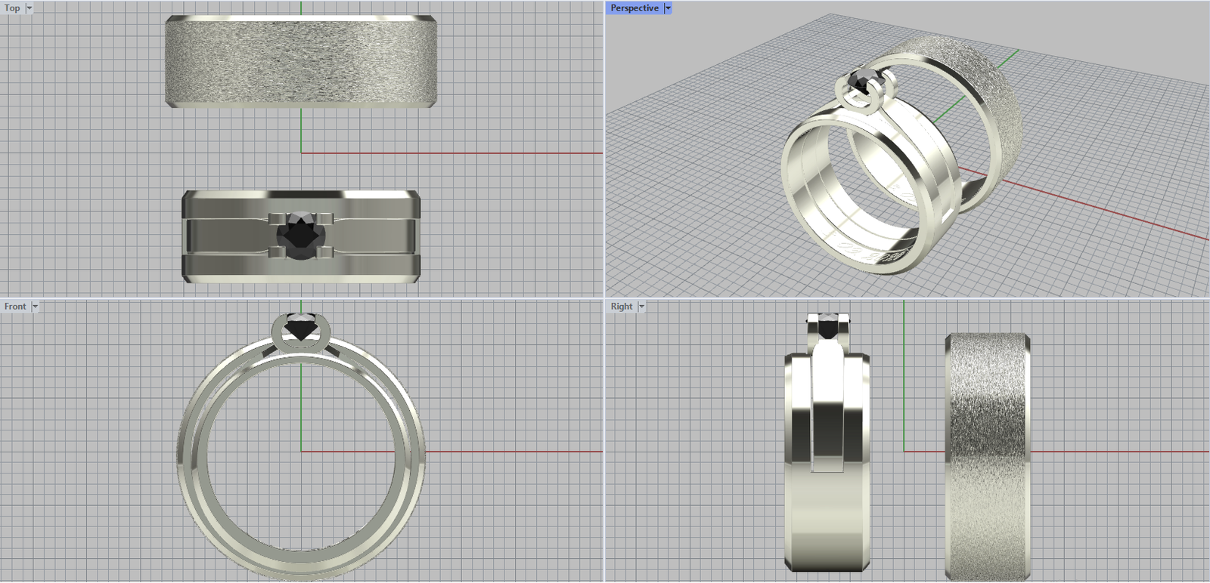The image size is (1210, 583).
Task: Click the Top viewport title label
Action: pos(13,8)
